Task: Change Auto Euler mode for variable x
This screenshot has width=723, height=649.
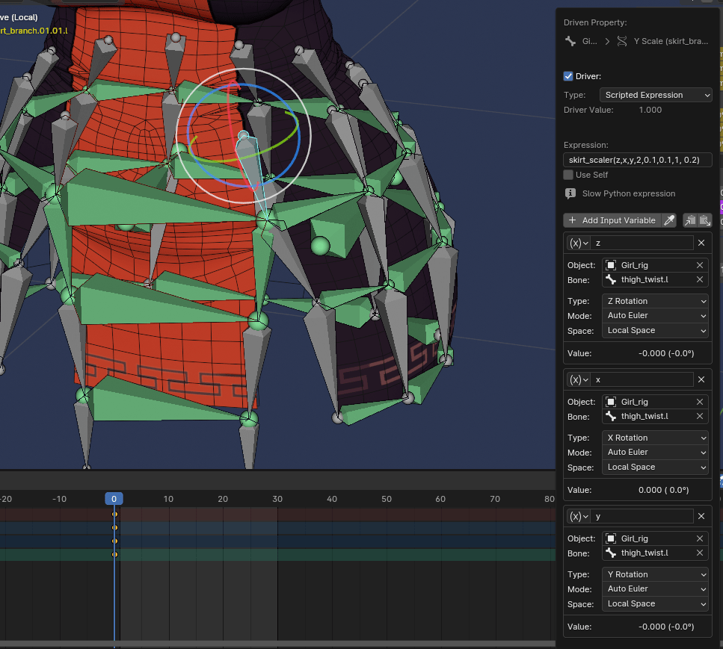Action: click(656, 452)
